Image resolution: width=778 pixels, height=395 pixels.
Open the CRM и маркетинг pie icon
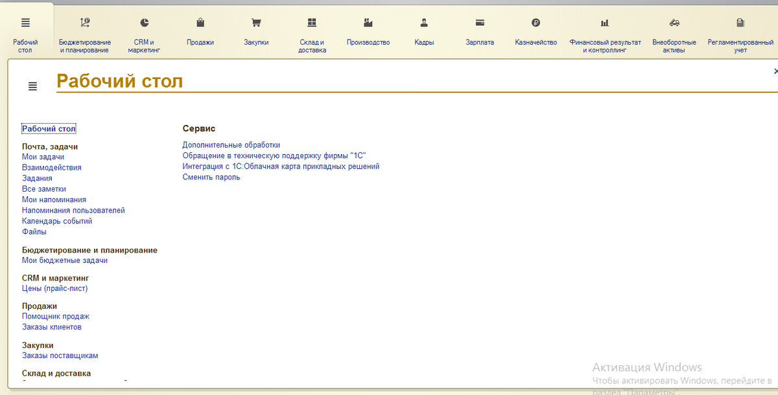(x=144, y=23)
